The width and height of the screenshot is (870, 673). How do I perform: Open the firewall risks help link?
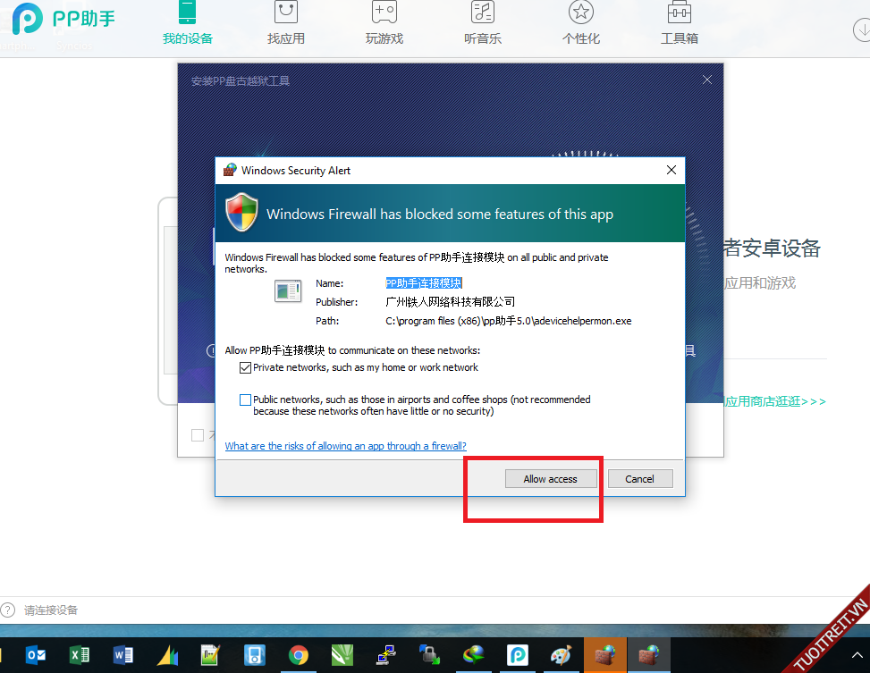point(345,446)
